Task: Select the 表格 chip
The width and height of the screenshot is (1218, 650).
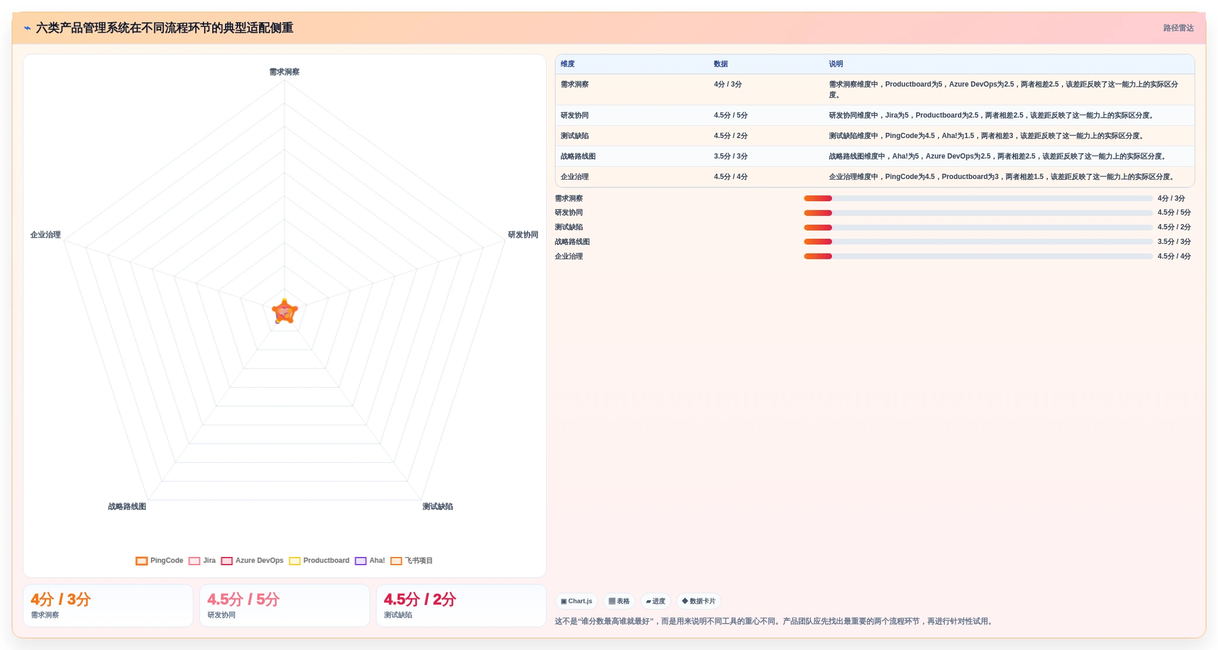Action: tap(619, 601)
